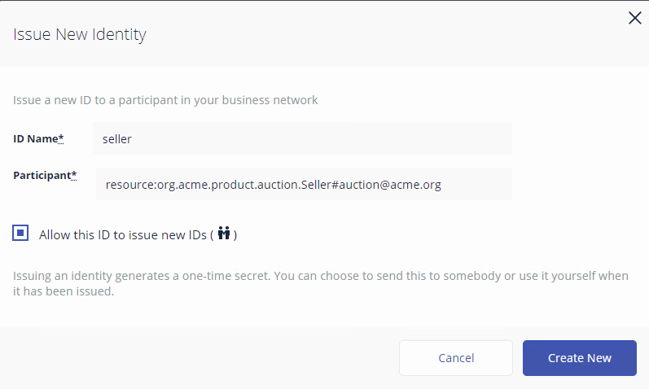Click the people icon beside issue new IDs
Image resolution: width=649 pixels, height=389 pixels.
(x=226, y=234)
